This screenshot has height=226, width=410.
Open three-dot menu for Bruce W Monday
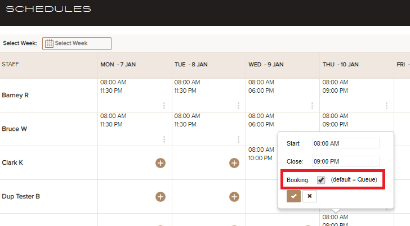(164, 139)
